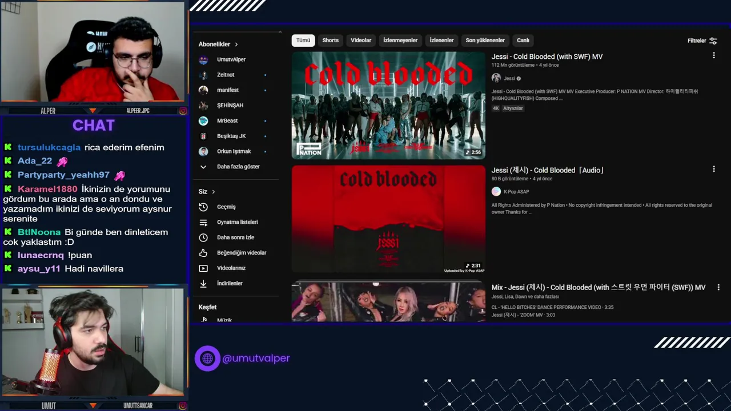Open more options for Jessi Mix result
The height and width of the screenshot is (411, 731).
[718, 287]
